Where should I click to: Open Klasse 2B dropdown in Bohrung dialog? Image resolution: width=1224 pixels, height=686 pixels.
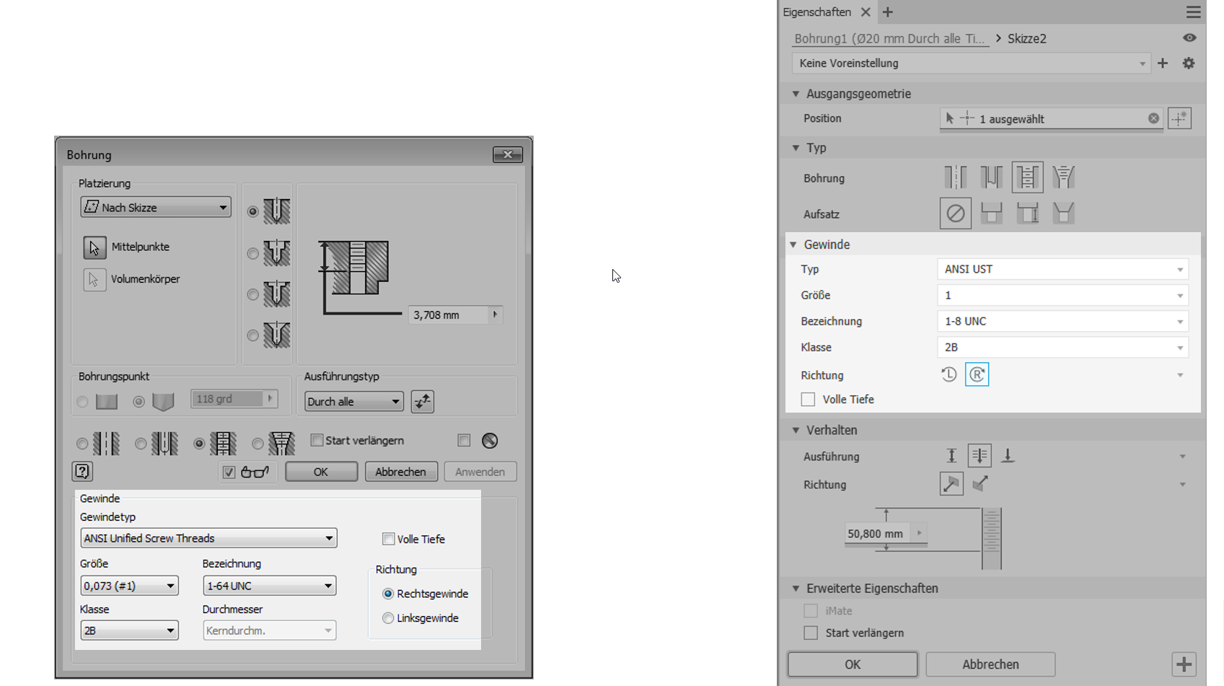[129, 630]
